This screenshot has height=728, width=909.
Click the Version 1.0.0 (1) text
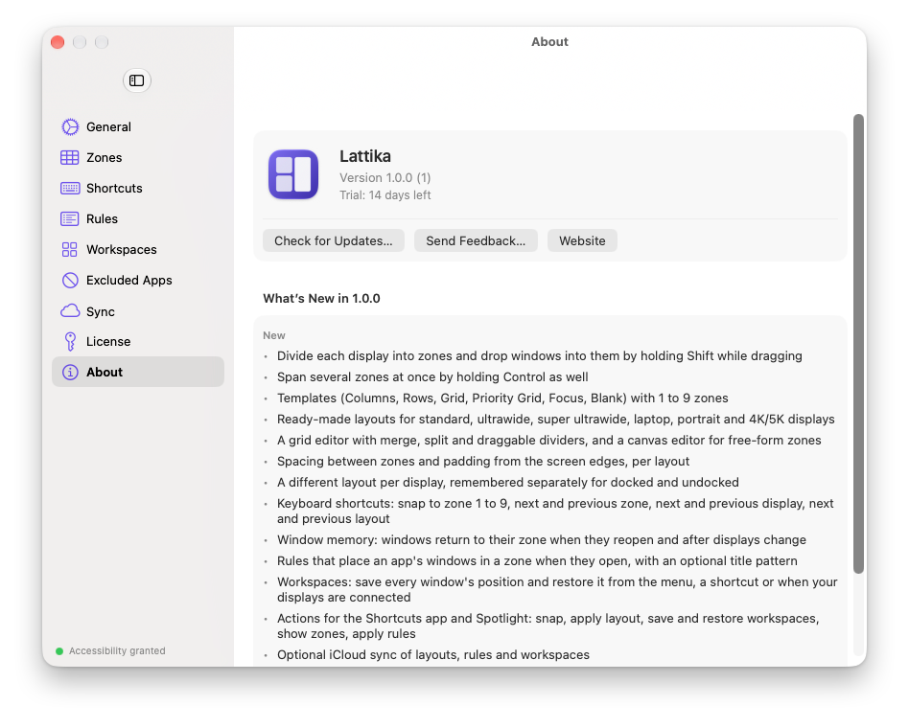pyautogui.click(x=385, y=178)
